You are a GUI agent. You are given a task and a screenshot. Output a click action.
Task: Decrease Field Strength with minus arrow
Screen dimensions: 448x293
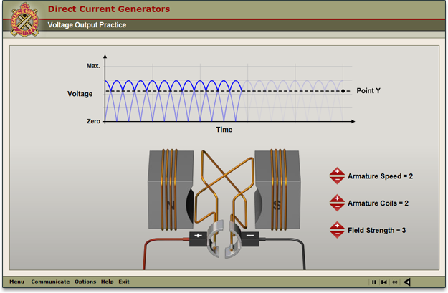coord(337,234)
